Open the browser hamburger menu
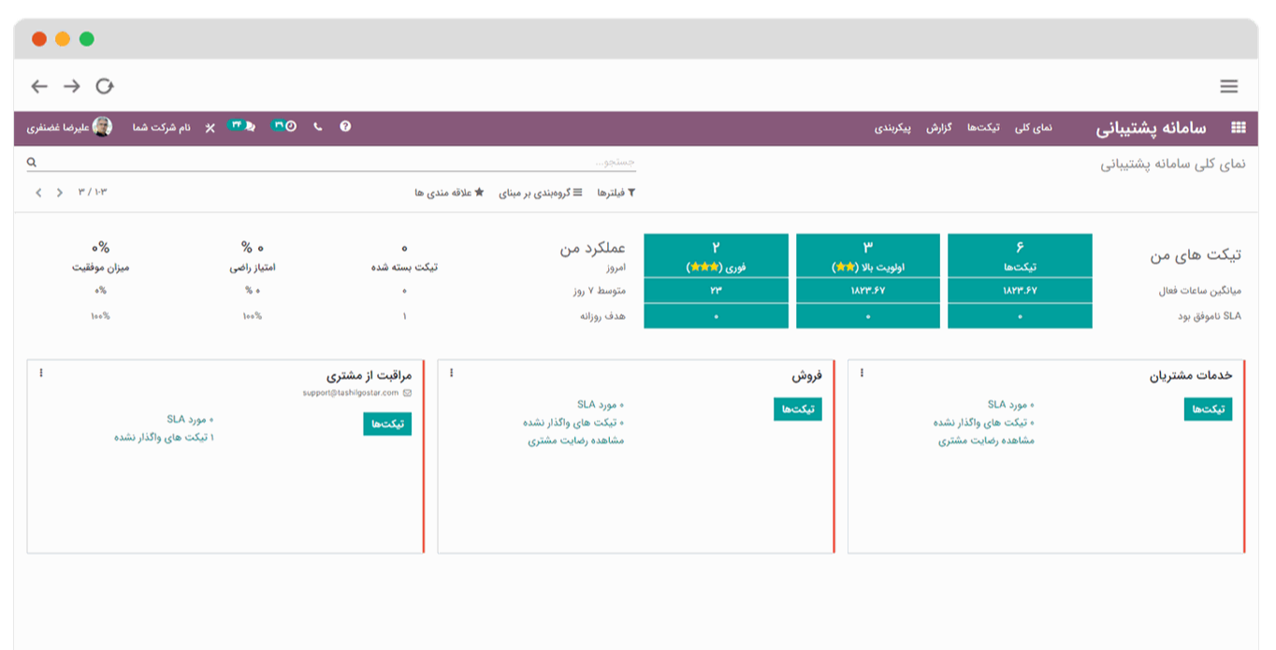Image resolution: width=1276 pixels, height=650 pixels. pyautogui.click(x=1229, y=87)
